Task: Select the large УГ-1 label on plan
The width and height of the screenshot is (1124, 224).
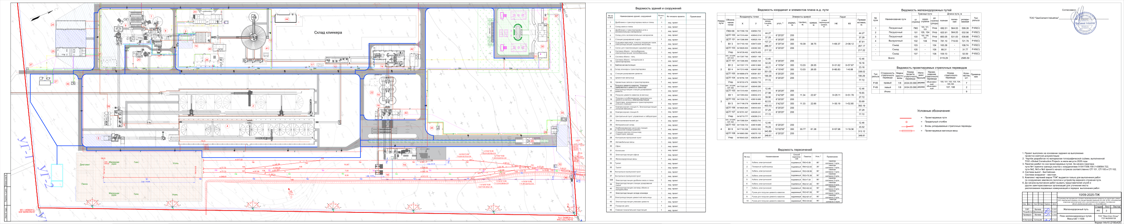Action: tap(26, 148)
